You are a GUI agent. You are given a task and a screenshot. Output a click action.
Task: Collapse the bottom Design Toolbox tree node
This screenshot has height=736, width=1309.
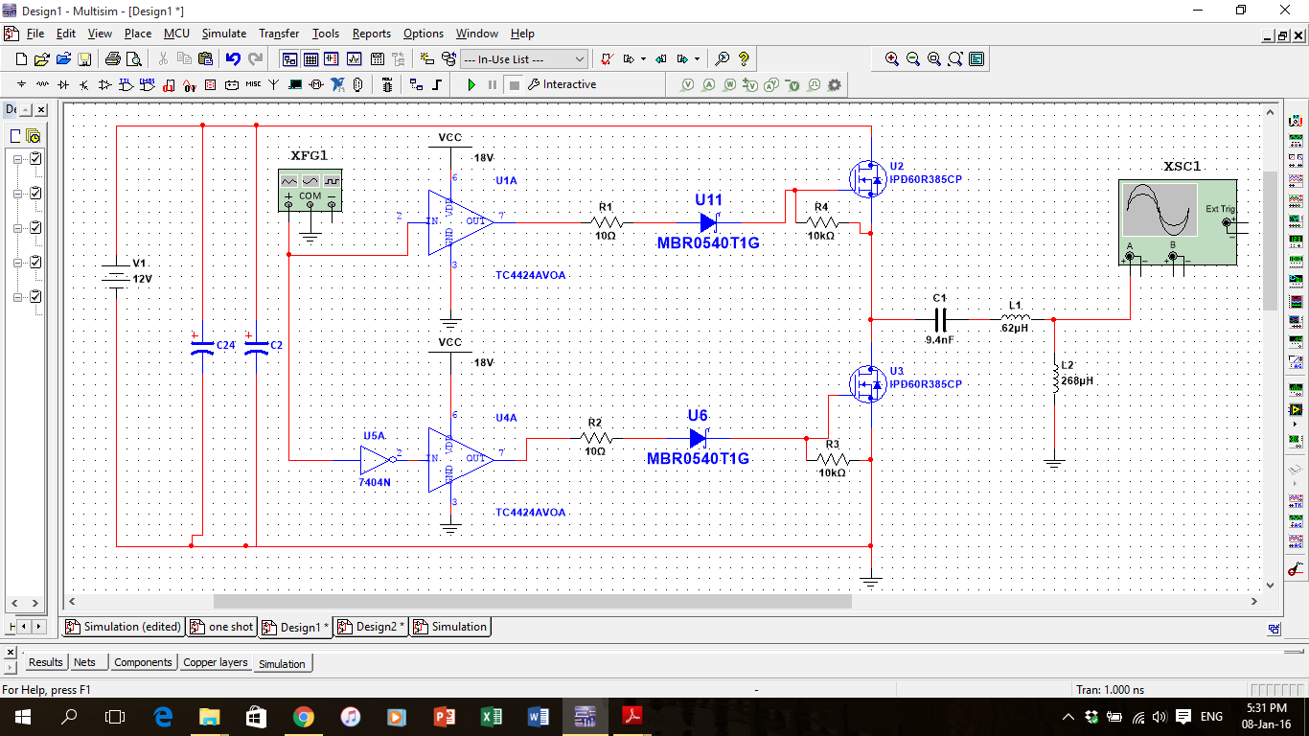[x=17, y=297]
